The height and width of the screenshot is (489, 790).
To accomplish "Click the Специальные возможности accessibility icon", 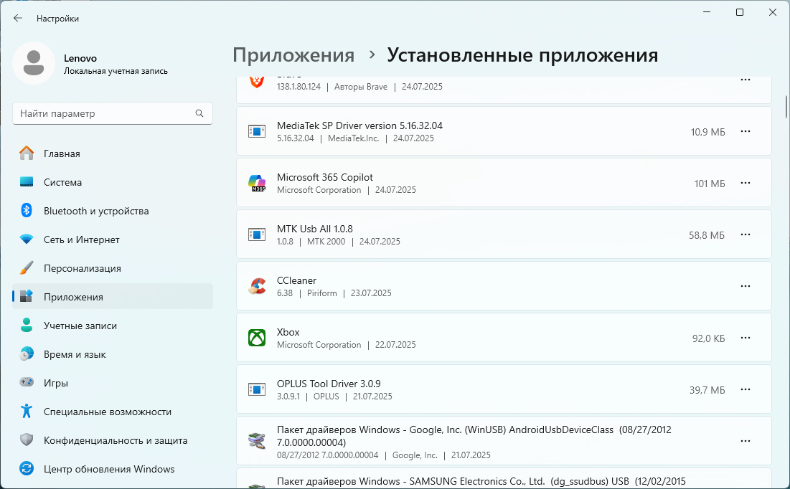I will tap(27, 411).
